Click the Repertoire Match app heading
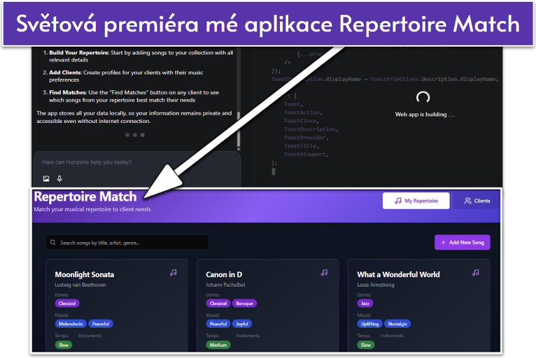The height and width of the screenshot is (358, 536). click(x=84, y=197)
